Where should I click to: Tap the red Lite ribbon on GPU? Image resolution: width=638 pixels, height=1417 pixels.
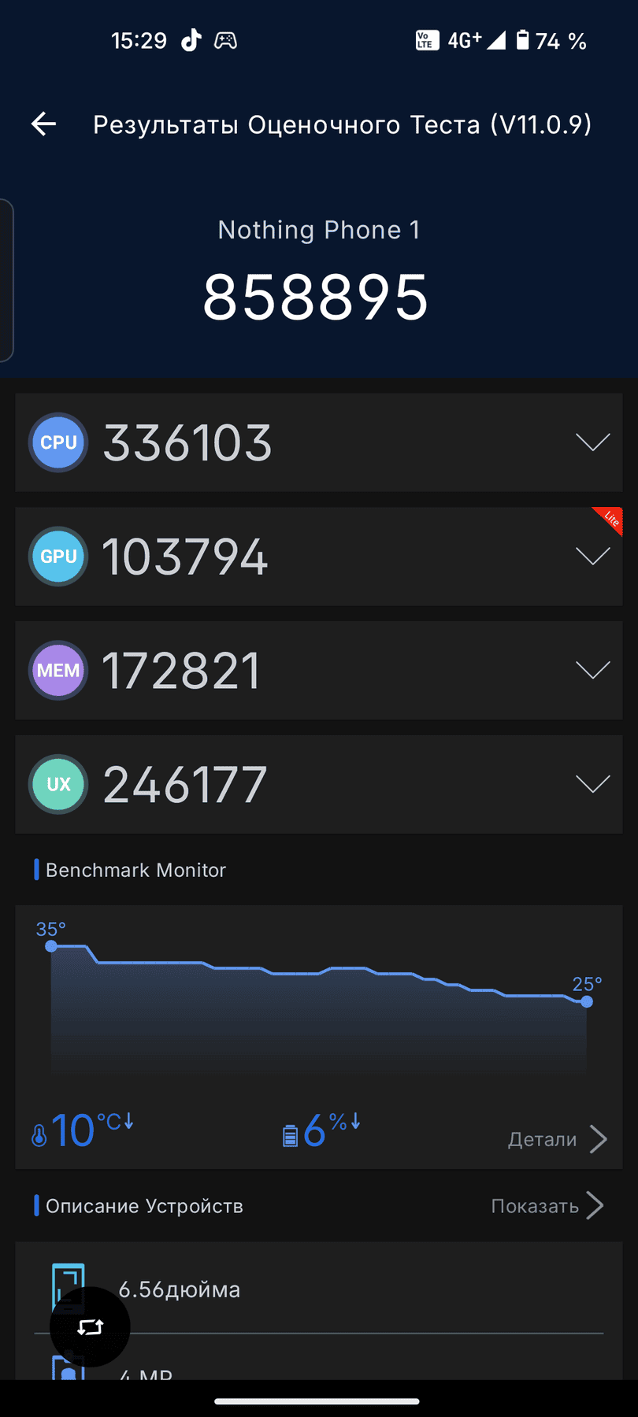click(x=610, y=519)
